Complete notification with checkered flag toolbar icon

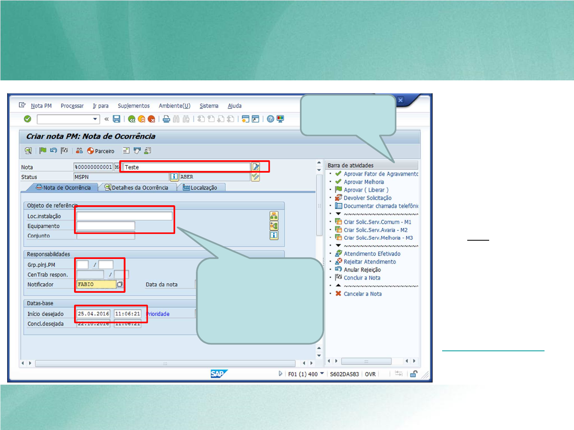(x=64, y=151)
